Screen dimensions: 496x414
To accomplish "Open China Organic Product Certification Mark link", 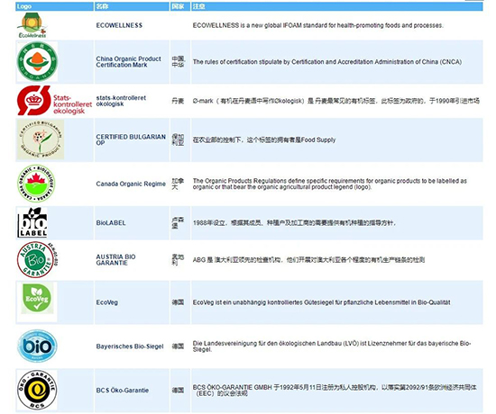I will [x=128, y=61].
